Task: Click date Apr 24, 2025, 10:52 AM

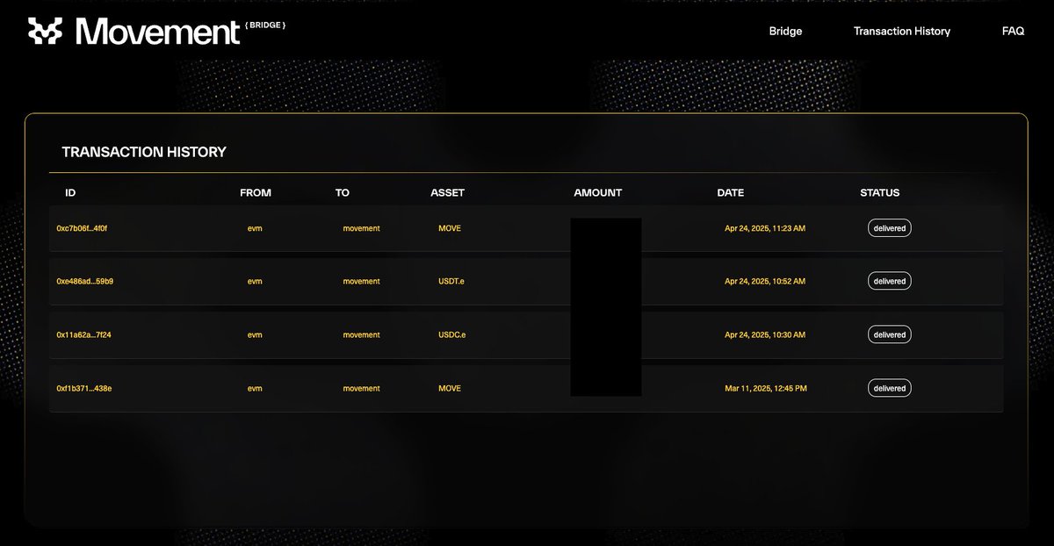Action: pos(765,282)
